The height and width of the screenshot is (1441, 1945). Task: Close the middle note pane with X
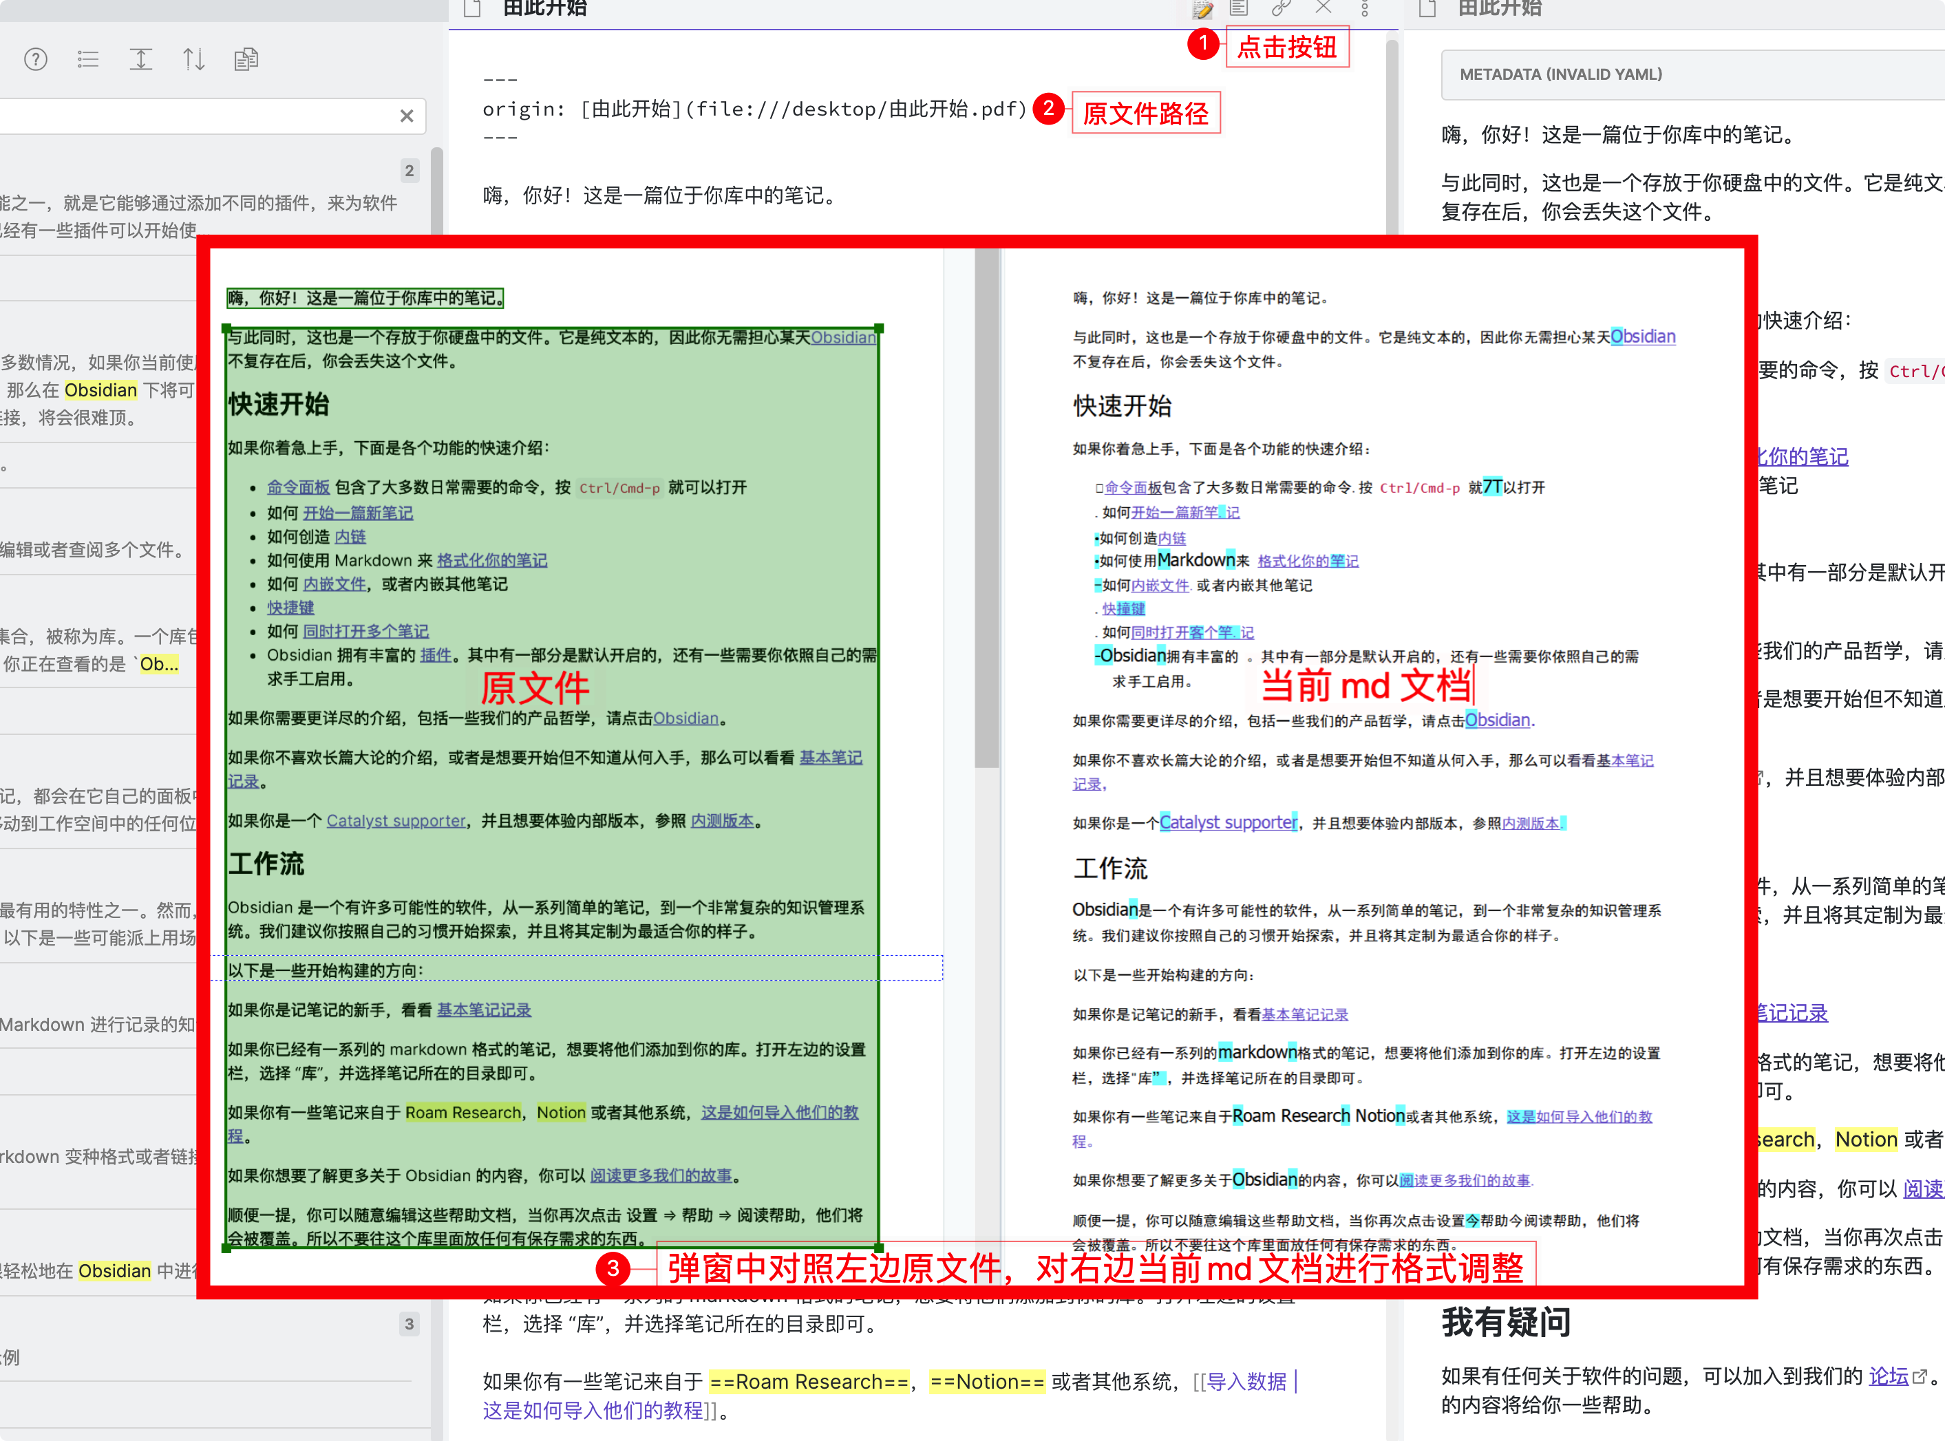tap(1323, 8)
